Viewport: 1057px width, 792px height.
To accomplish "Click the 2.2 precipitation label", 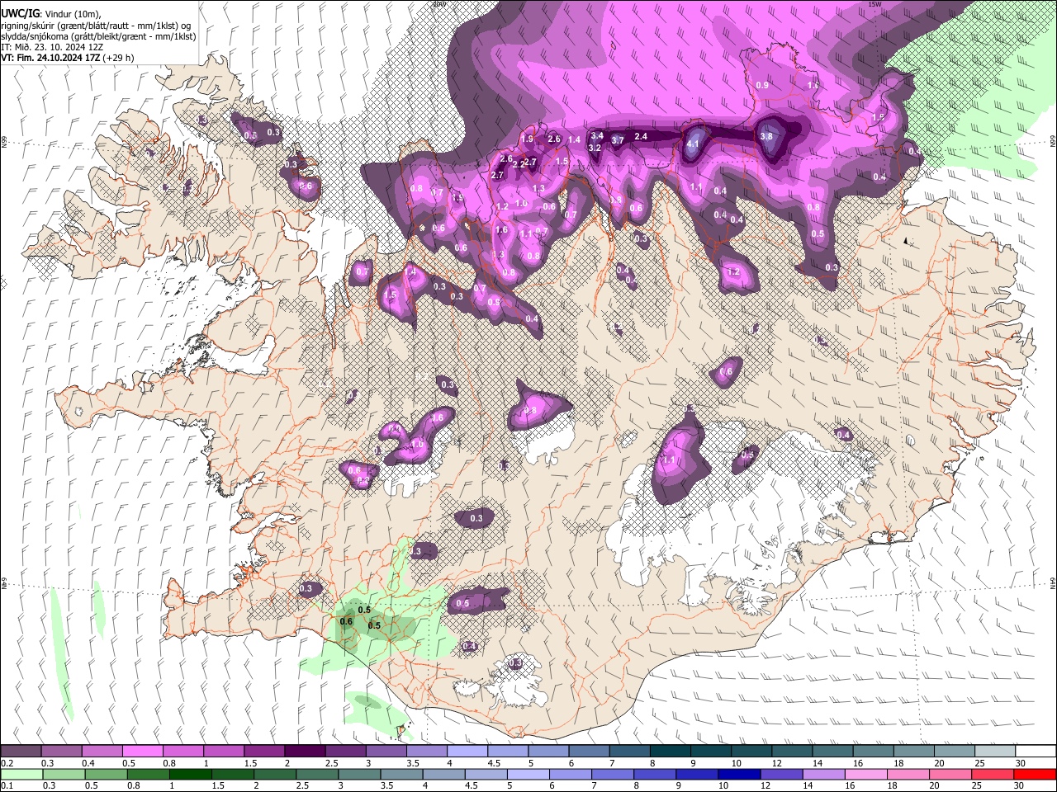I will (x=519, y=164).
